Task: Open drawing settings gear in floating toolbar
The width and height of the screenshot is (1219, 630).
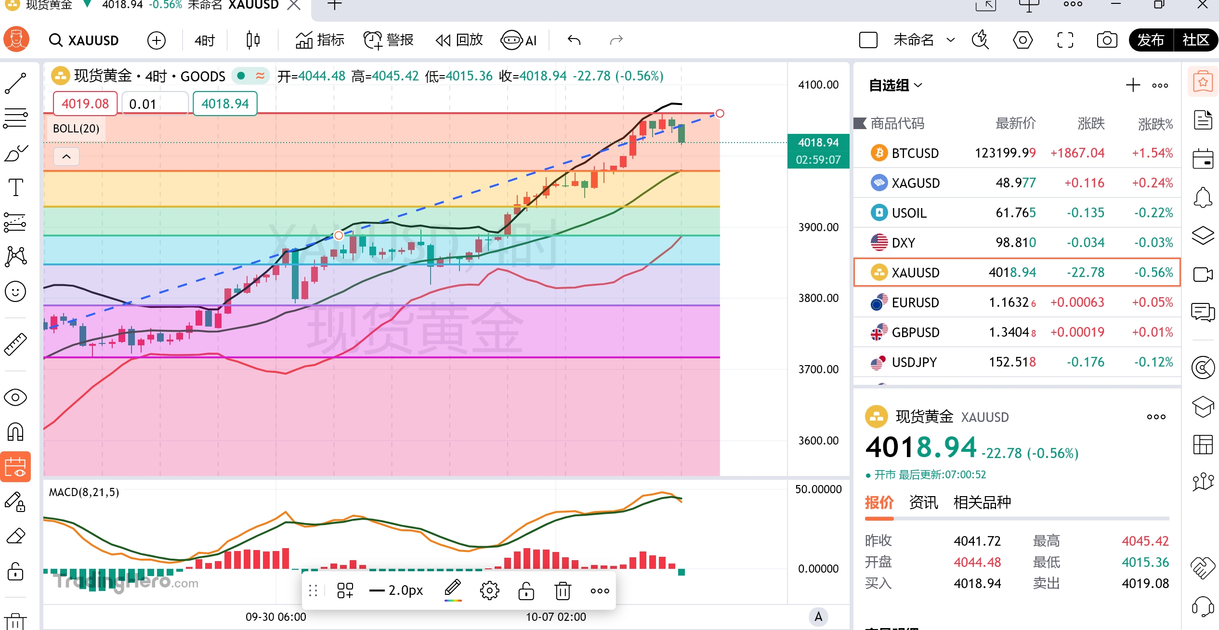Action: point(489,591)
